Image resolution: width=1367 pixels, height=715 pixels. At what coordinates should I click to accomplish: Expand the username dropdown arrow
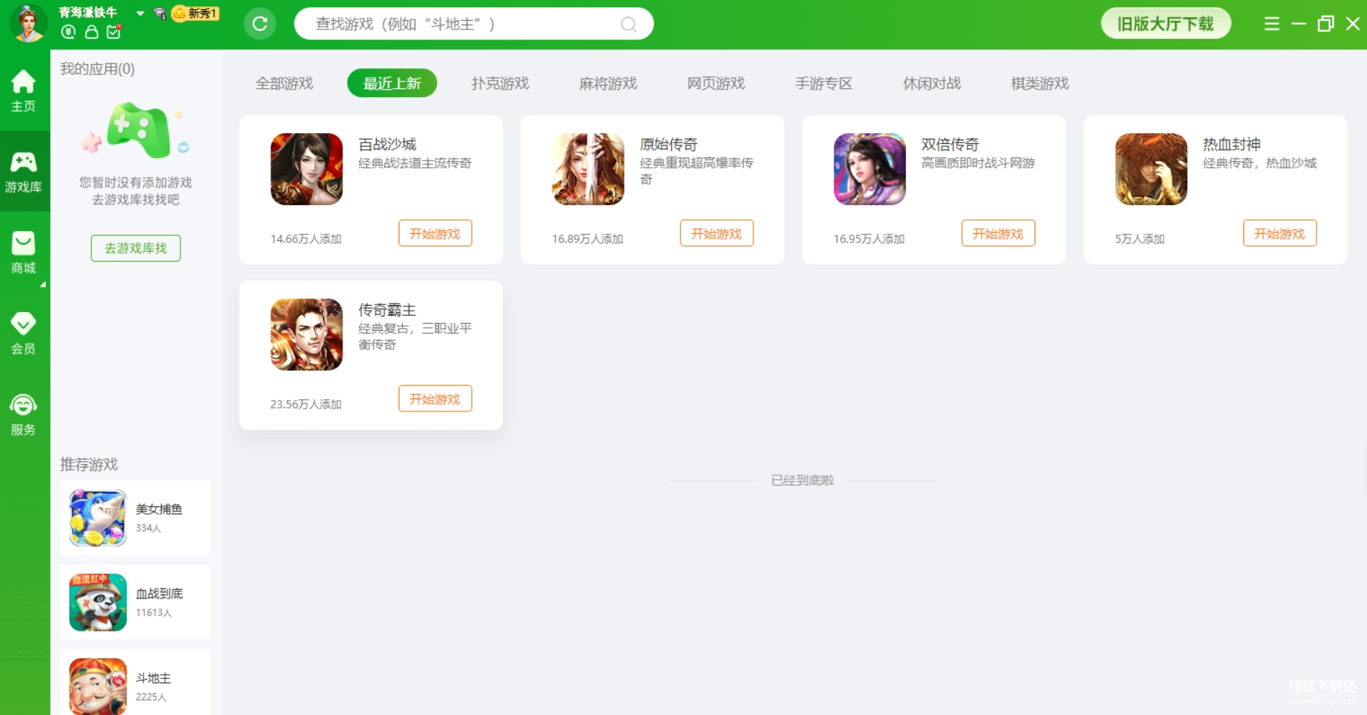[x=140, y=13]
